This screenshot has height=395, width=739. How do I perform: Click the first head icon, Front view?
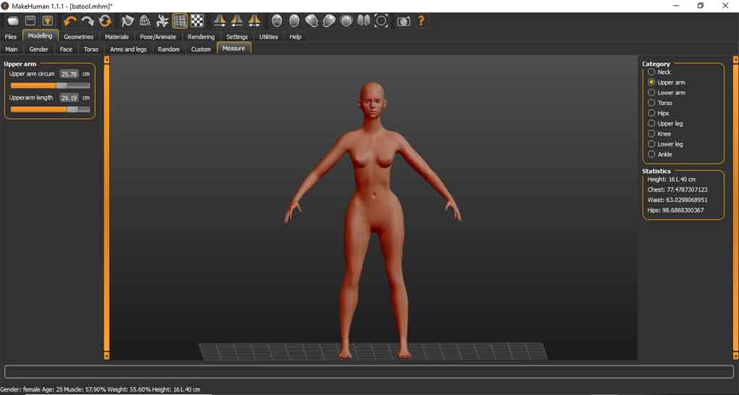(x=277, y=21)
